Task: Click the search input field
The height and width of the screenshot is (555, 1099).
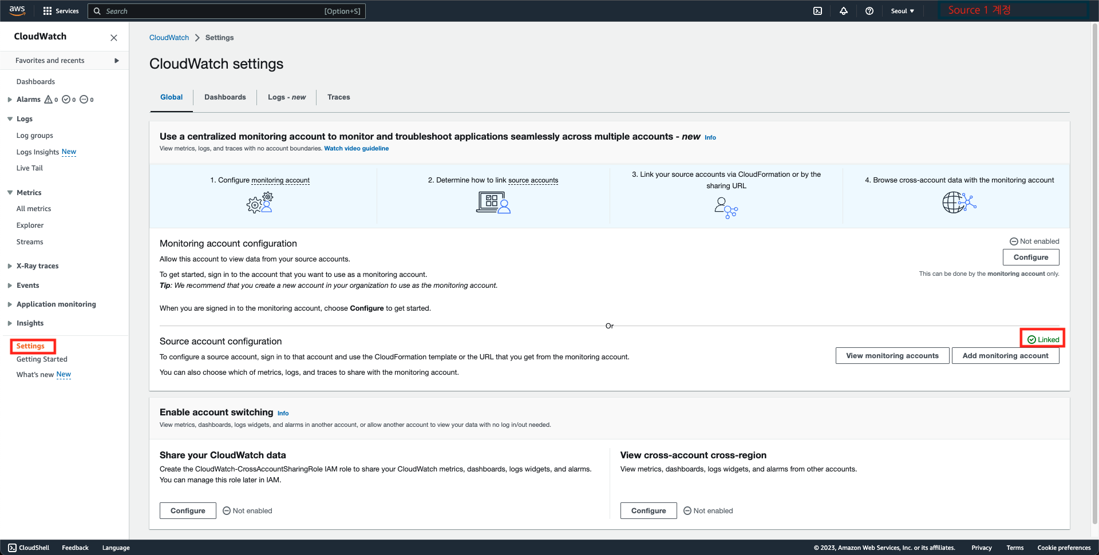Action: [x=227, y=10]
